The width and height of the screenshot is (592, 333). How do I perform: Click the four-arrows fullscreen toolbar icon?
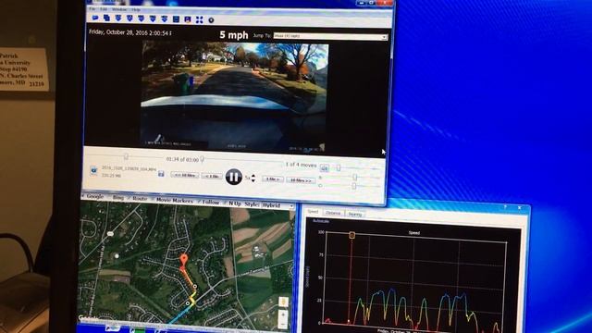click(200, 20)
